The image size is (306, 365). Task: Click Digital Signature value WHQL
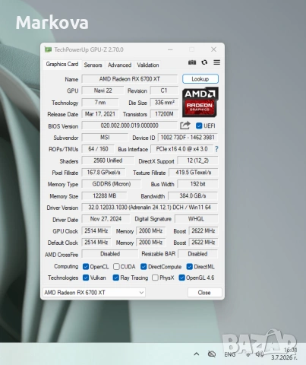(x=196, y=219)
